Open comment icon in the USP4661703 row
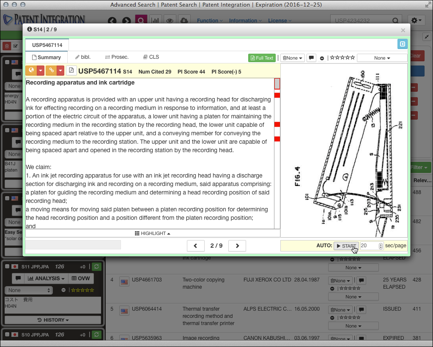Viewport: 433px width, 347px height. point(361,281)
